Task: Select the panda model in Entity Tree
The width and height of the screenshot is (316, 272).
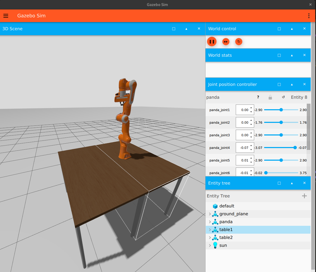Action: coord(258,222)
